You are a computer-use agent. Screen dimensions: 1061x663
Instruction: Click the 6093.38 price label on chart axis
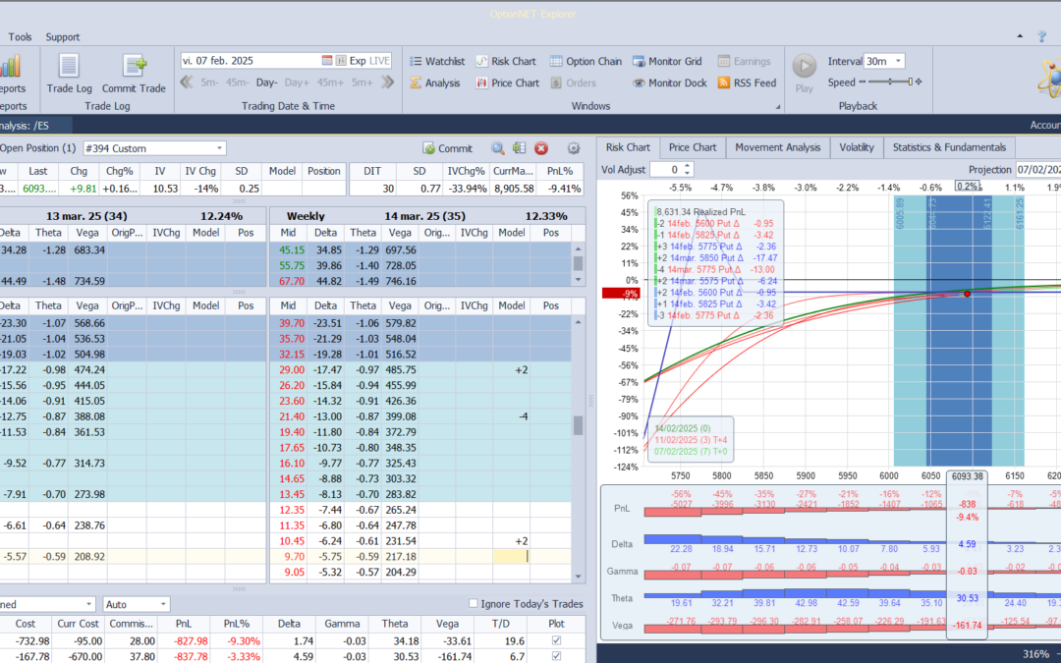(x=967, y=476)
